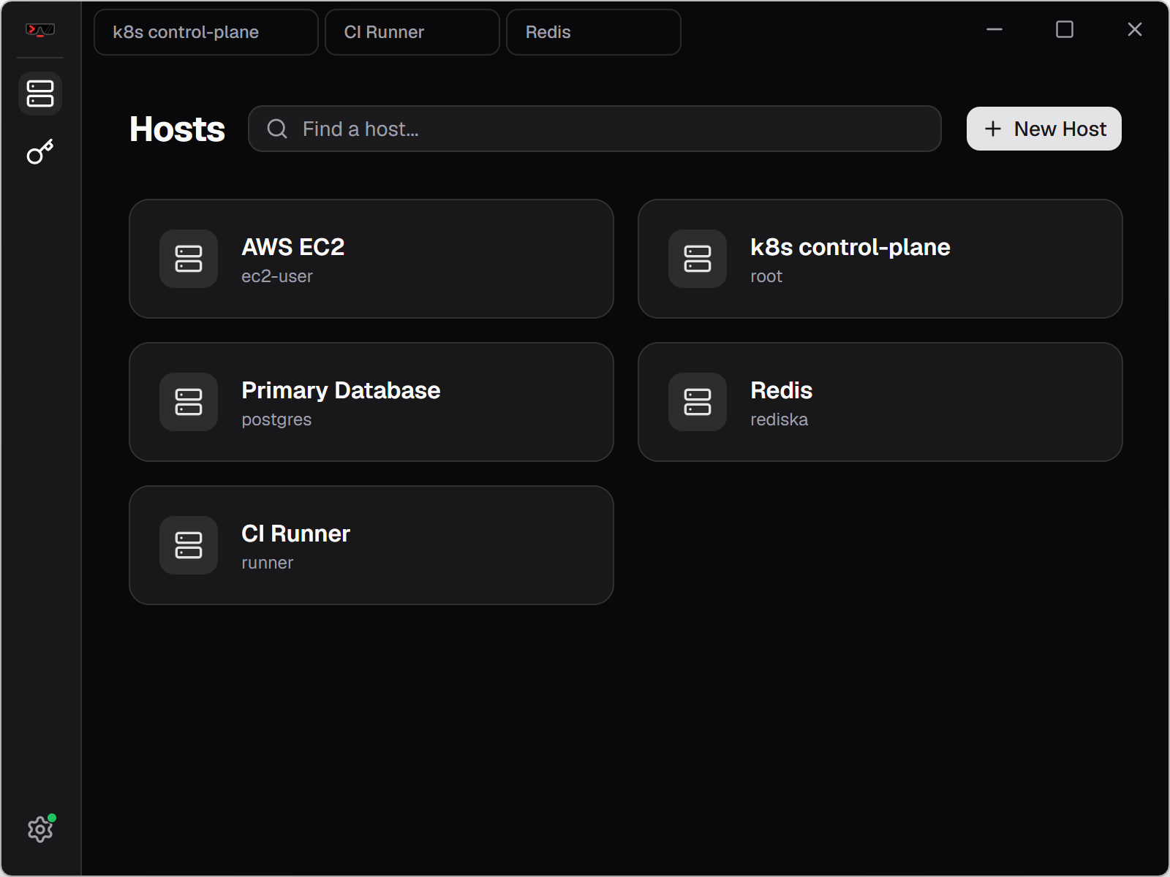
Task: Select CI Runner host card title
Action: pos(296,534)
